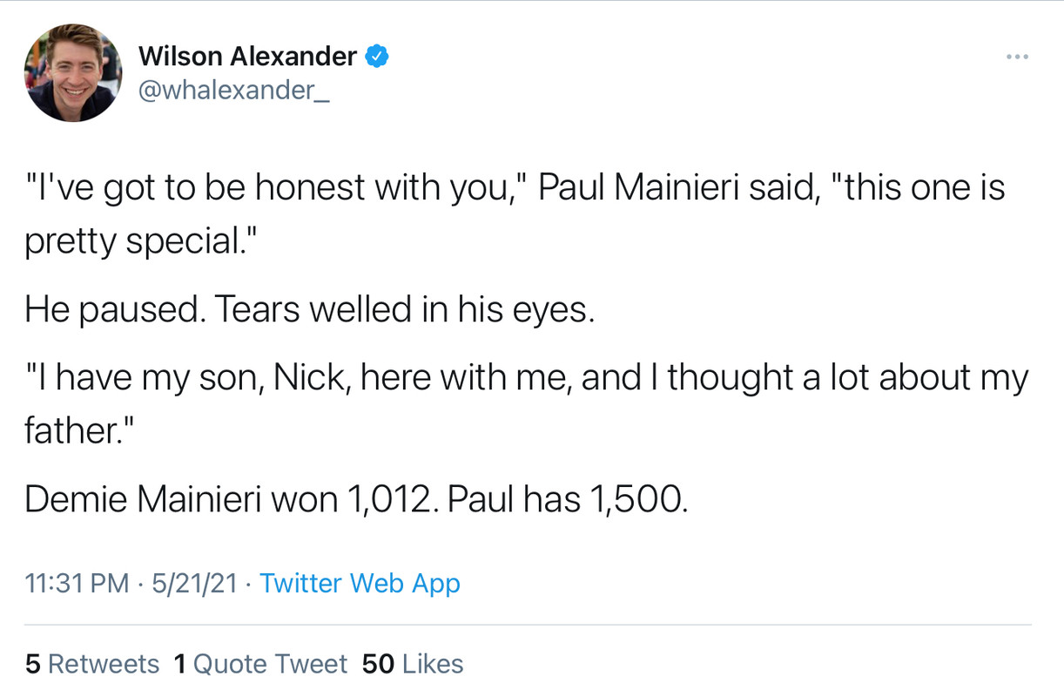Click Wilson Alexander's profile photo

(73, 73)
